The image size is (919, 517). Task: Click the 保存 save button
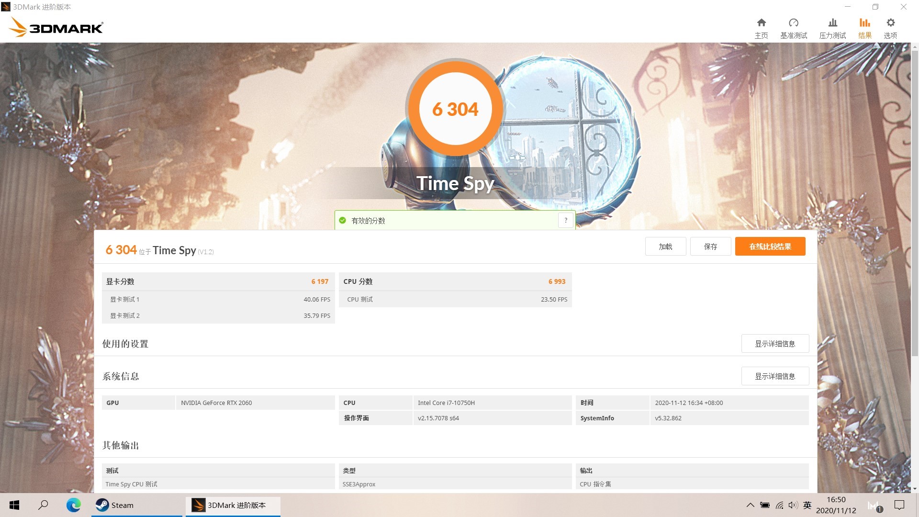point(710,247)
